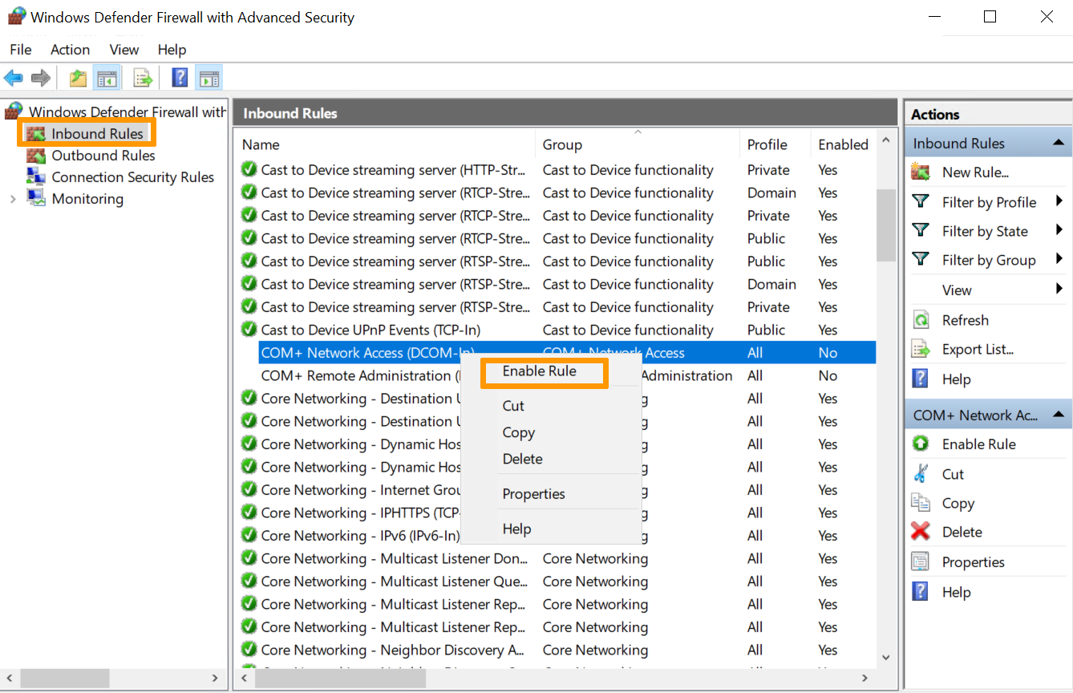The width and height of the screenshot is (1073, 693).
Task: Select Properties in the context menu
Action: [x=533, y=494]
